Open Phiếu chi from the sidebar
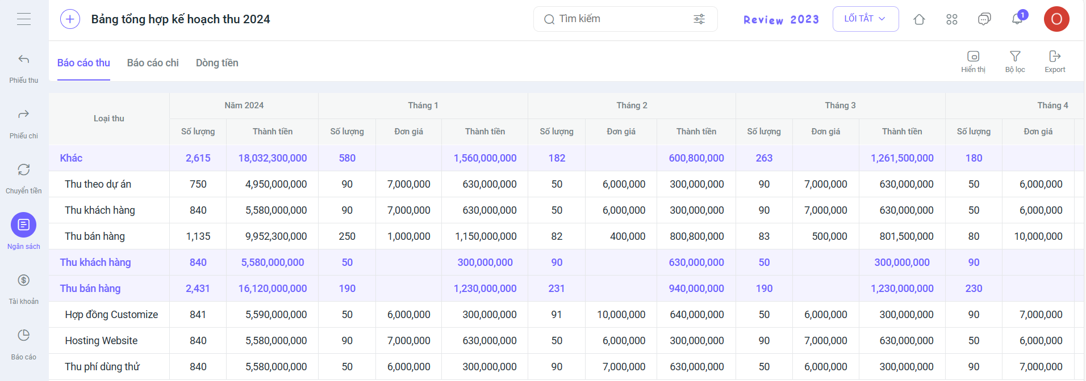The height and width of the screenshot is (381, 1086). tap(24, 115)
